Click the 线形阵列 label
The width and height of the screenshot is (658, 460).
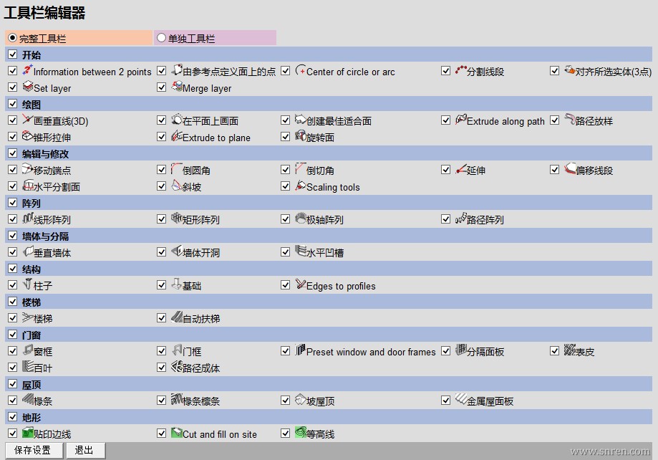(x=52, y=220)
